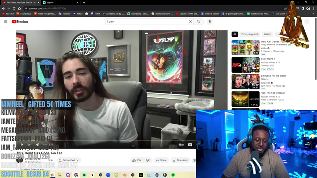Image resolution: width=317 pixels, height=178 pixels.
Task: Click the Halo: The Fall of Reach title
Action: 273,93
